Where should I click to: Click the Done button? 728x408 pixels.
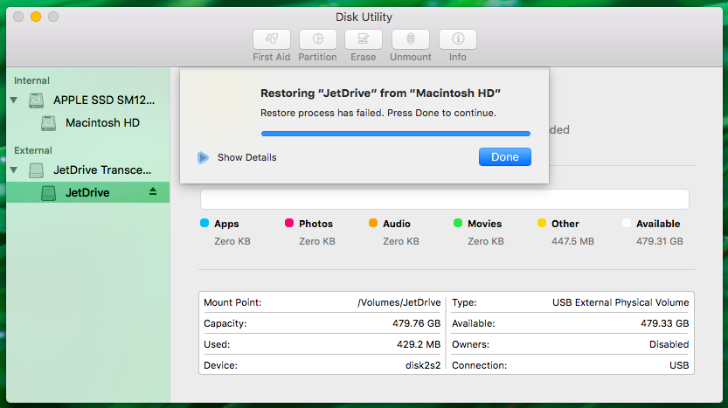tap(504, 157)
